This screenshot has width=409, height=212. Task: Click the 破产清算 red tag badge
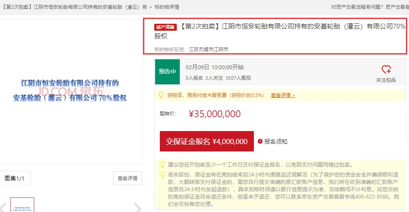click(x=166, y=27)
